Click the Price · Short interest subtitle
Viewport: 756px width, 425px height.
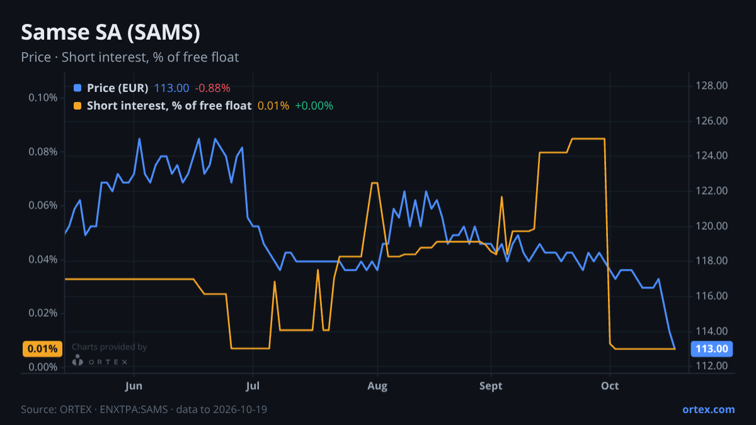130,57
